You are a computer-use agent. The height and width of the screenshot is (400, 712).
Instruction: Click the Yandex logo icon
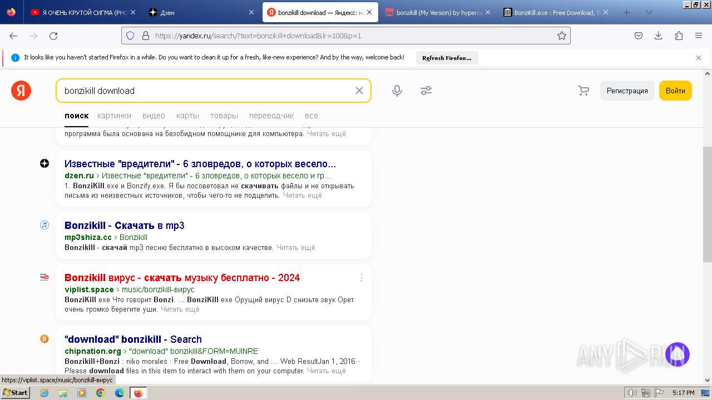pyautogui.click(x=21, y=91)
